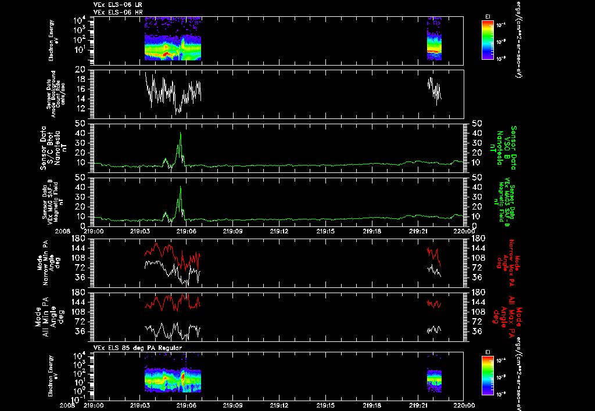Click the small spectrogram block near 219:21 in bottom panel
Viewport: 595px width, 411px height.
click(434, 380)
